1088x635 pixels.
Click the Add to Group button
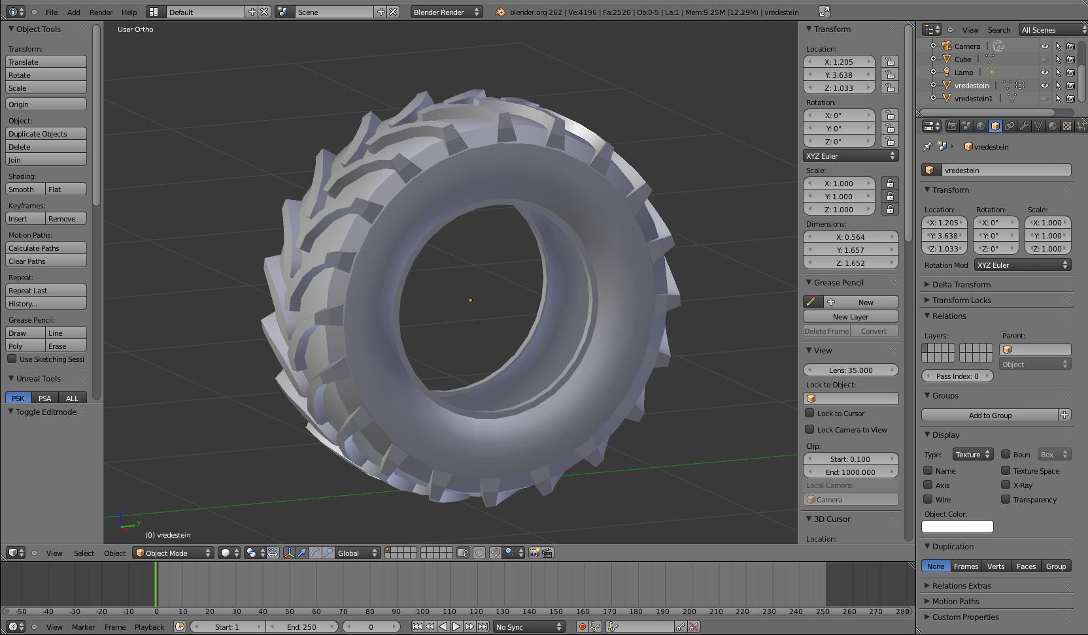click(990, 415)
